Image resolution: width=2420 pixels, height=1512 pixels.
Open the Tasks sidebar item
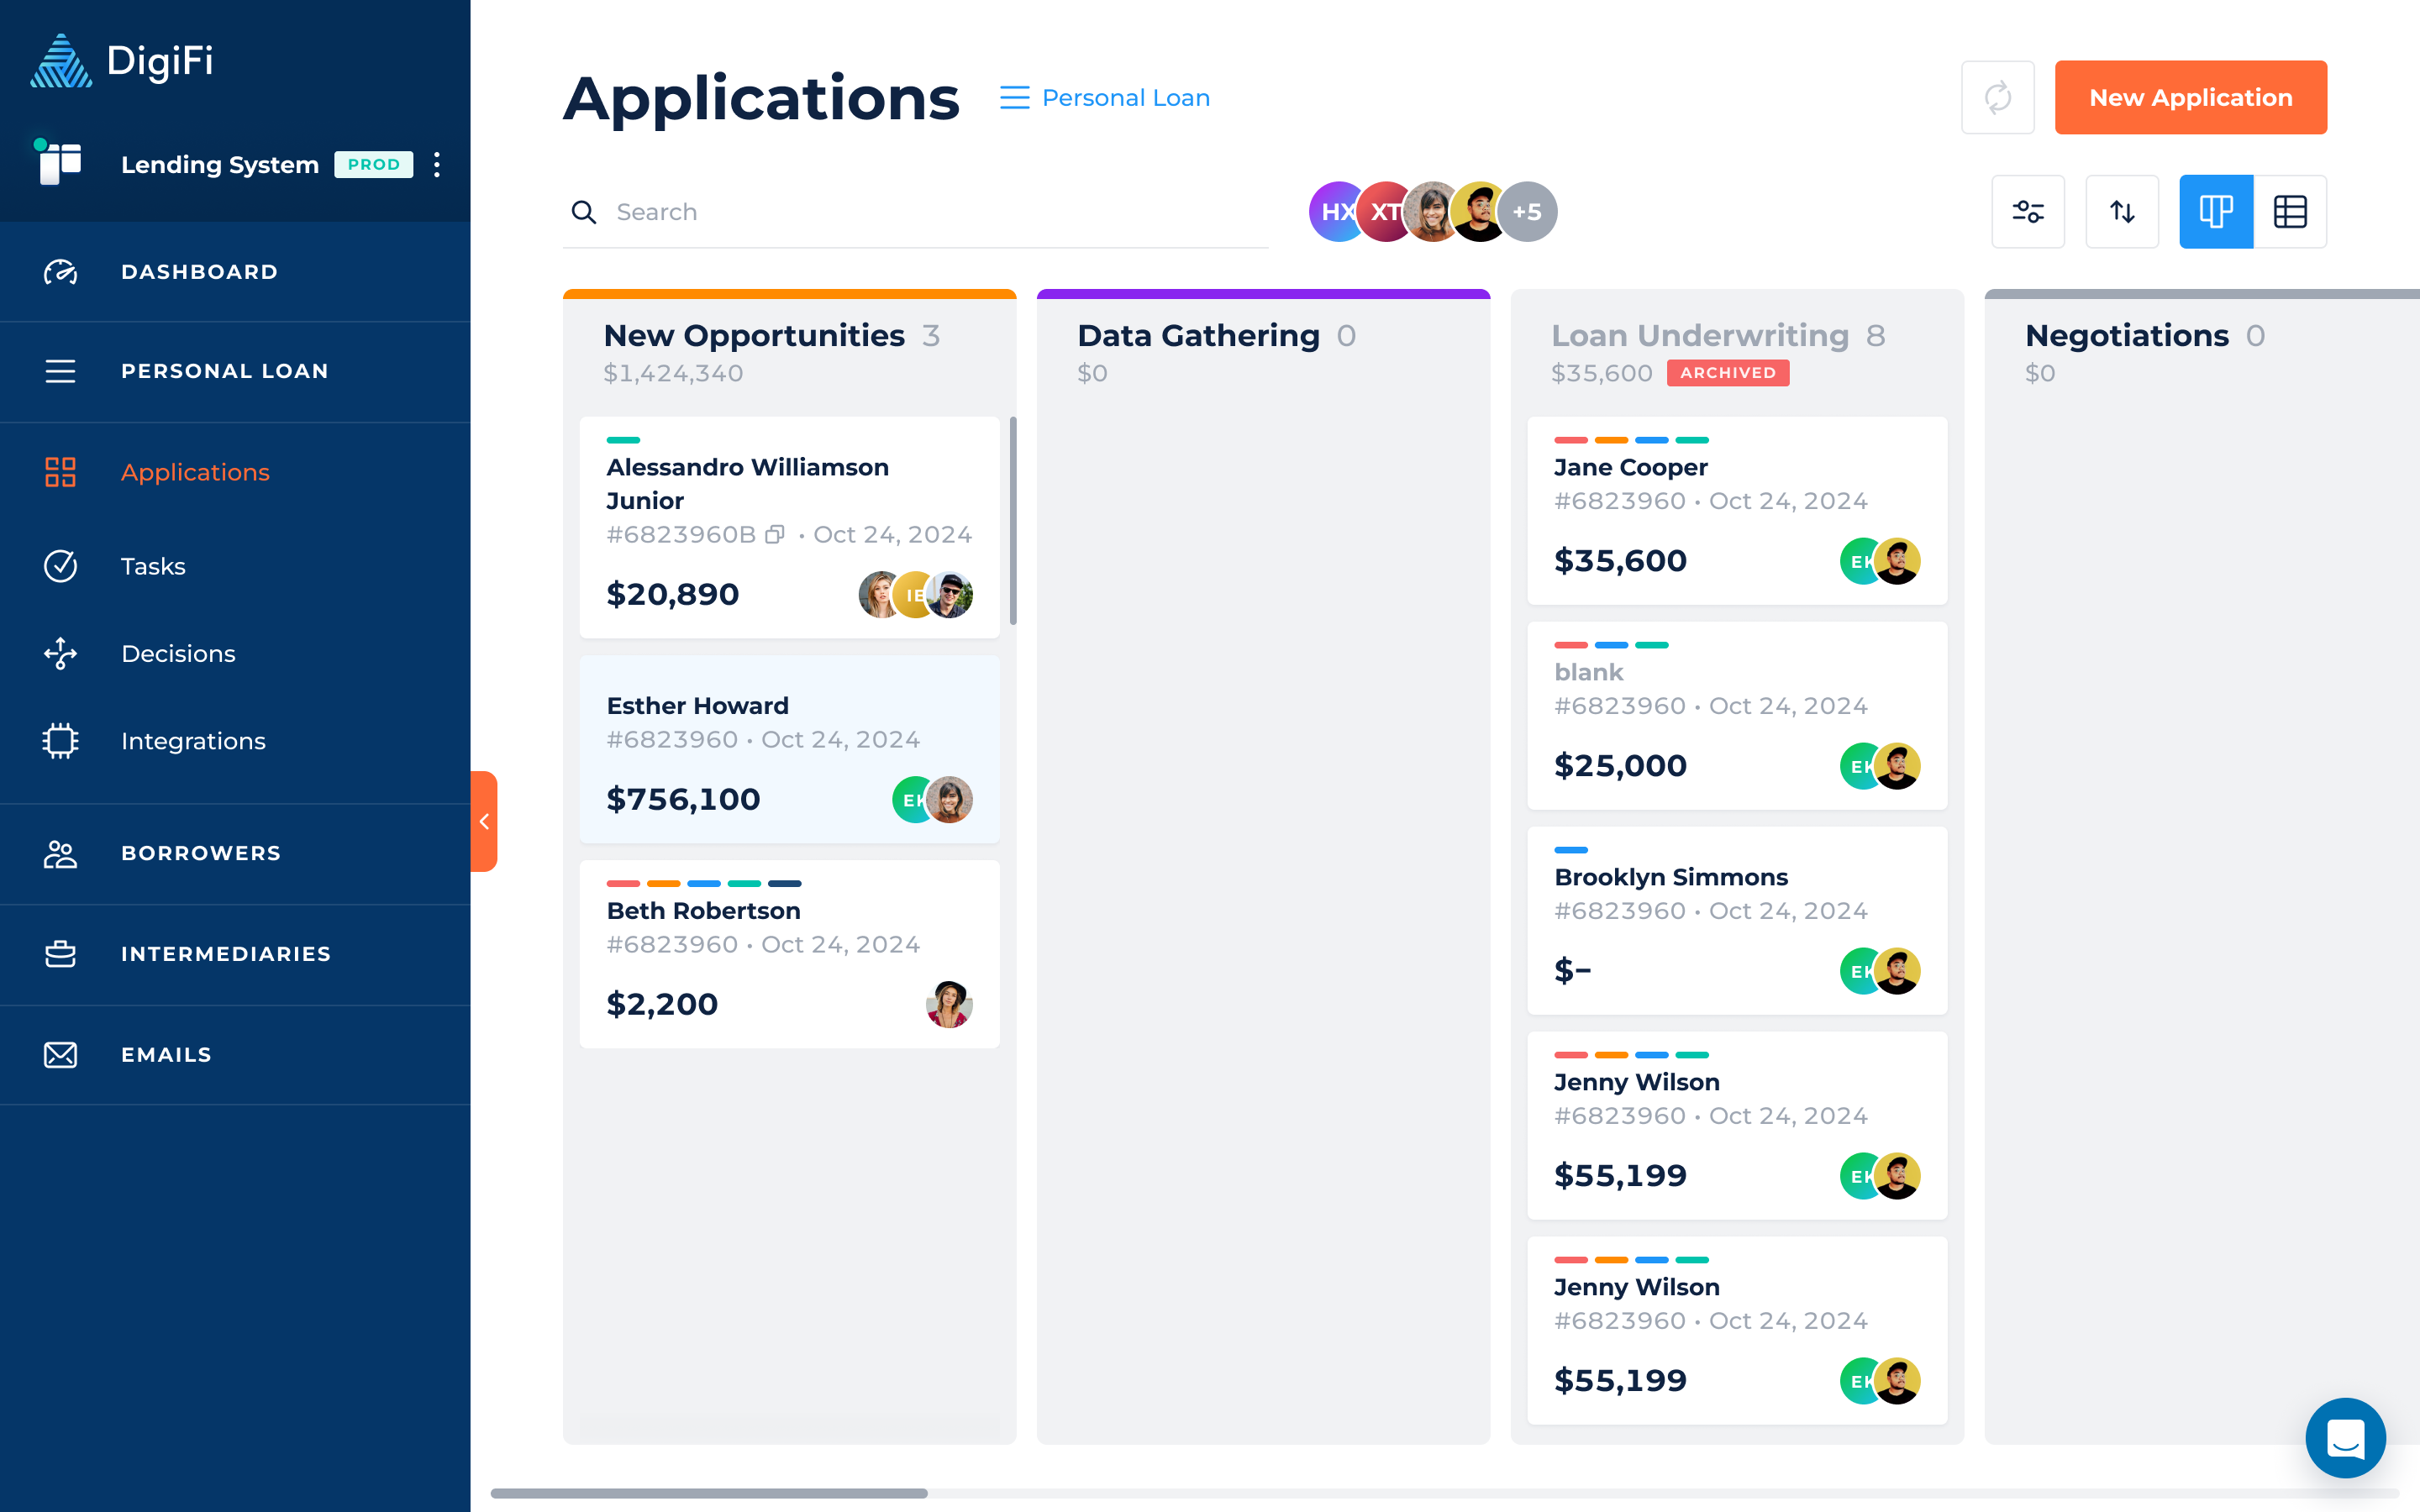(x=153, y=566)
